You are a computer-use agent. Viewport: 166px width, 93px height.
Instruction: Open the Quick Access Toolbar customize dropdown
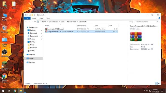point(34,15)
